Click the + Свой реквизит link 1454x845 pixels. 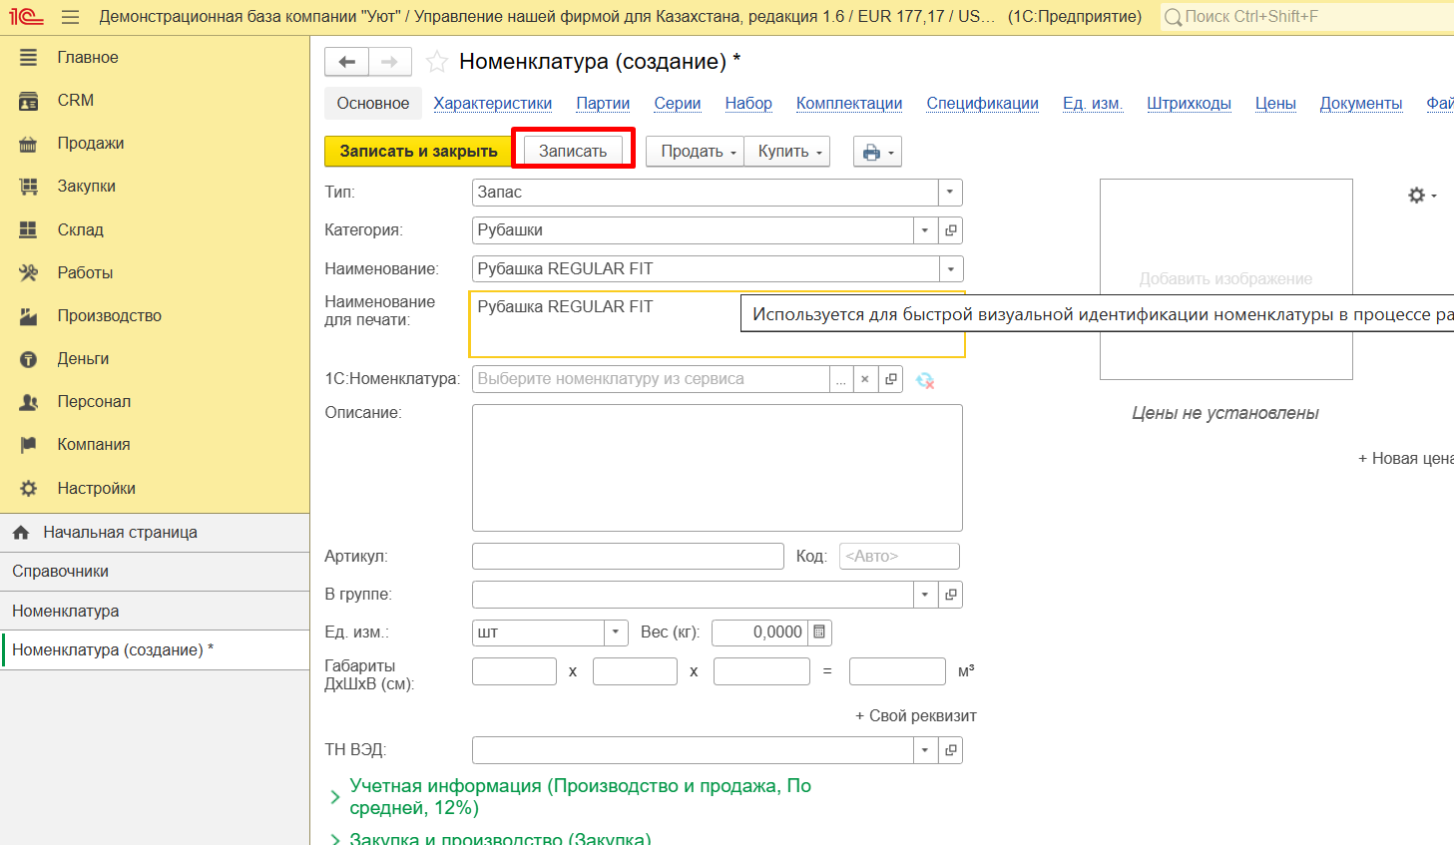click(x=915, y=715)
